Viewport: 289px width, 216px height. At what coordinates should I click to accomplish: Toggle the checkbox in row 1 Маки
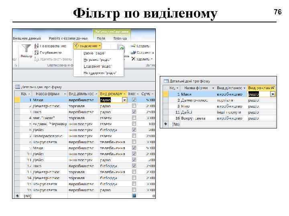point(134,100)
